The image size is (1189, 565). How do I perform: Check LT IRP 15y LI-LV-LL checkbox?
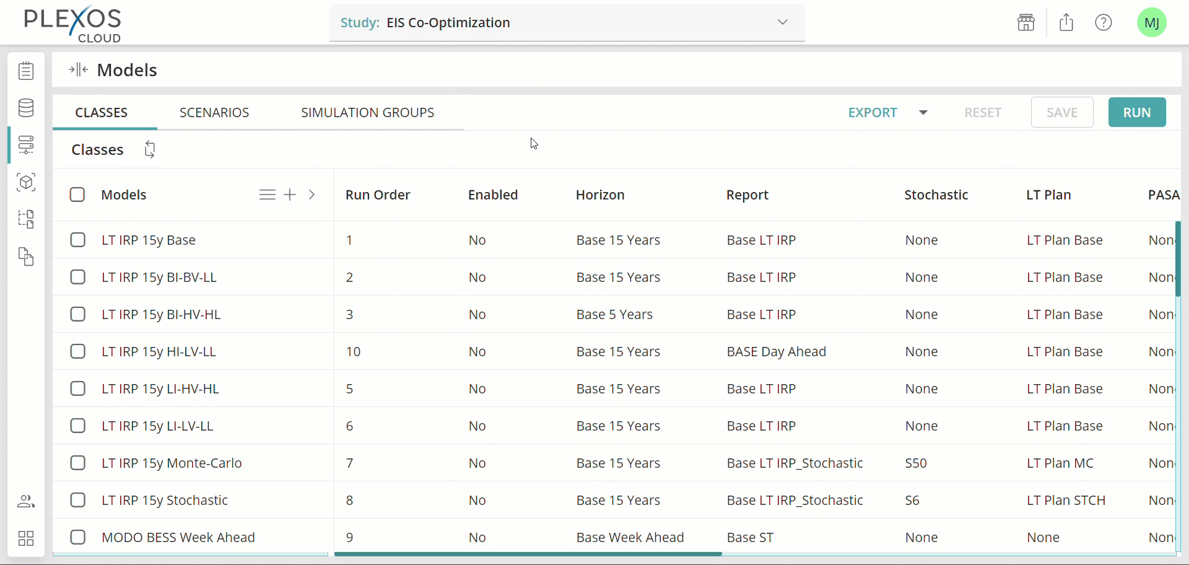point(78,426)
